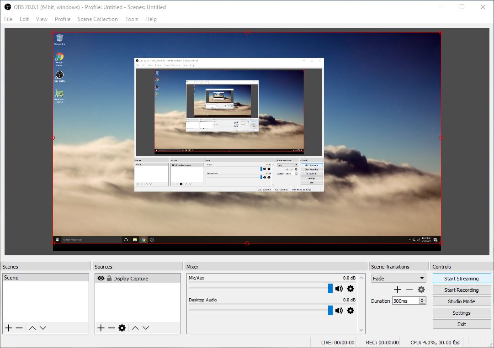The height and width of the screenshot is (348, 494).
Task: Adjust the Mic/Aux volume slider handle
Action: [x=330, y=289]
